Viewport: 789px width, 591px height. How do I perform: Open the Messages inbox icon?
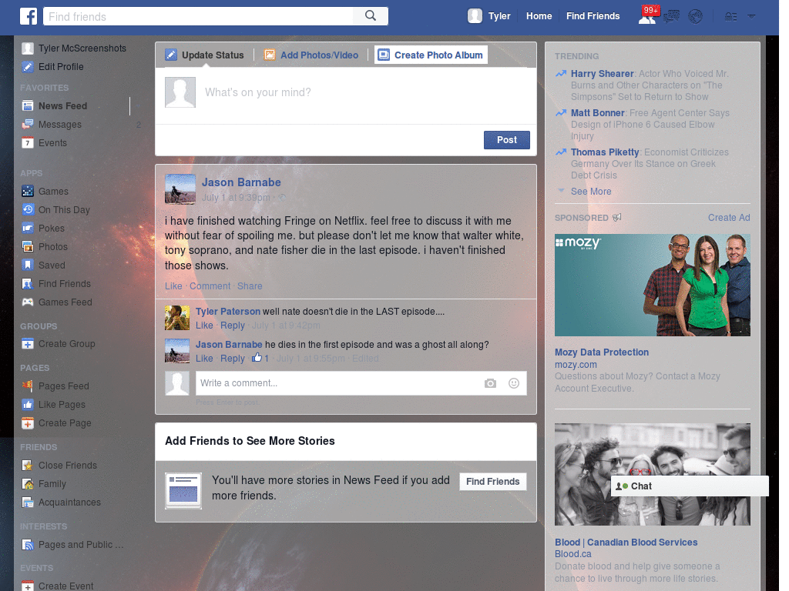click(x=672, y=15)
